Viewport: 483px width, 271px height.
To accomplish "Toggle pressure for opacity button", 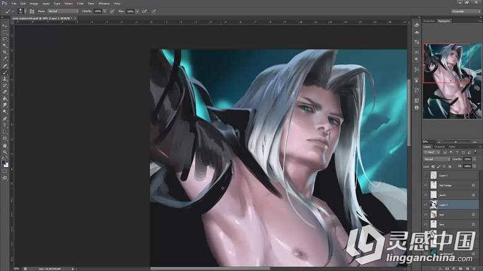I will pos(112,11).
